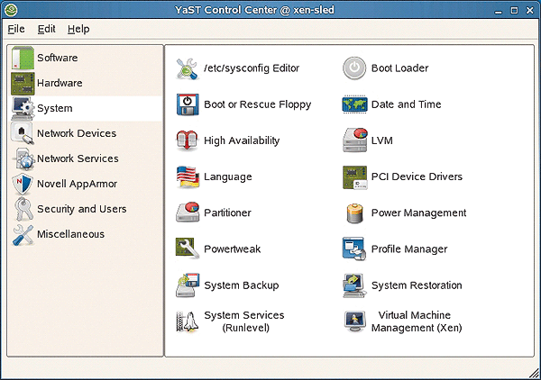Select the Security and Users keys icon
This screenshot has height=380, width=541.
click(x=23, y=209)
